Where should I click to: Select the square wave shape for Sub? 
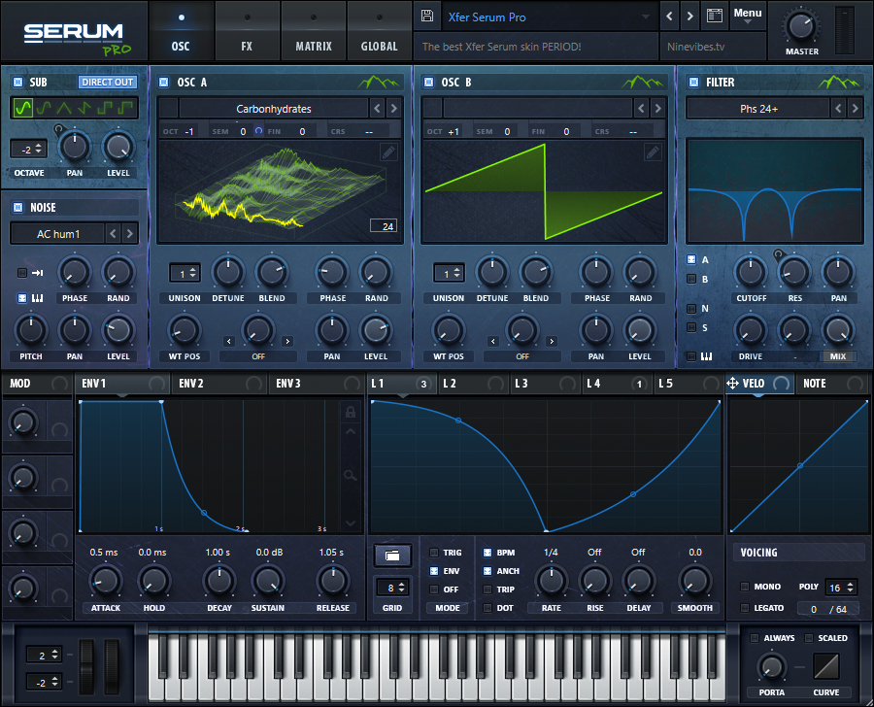(105, 108)
